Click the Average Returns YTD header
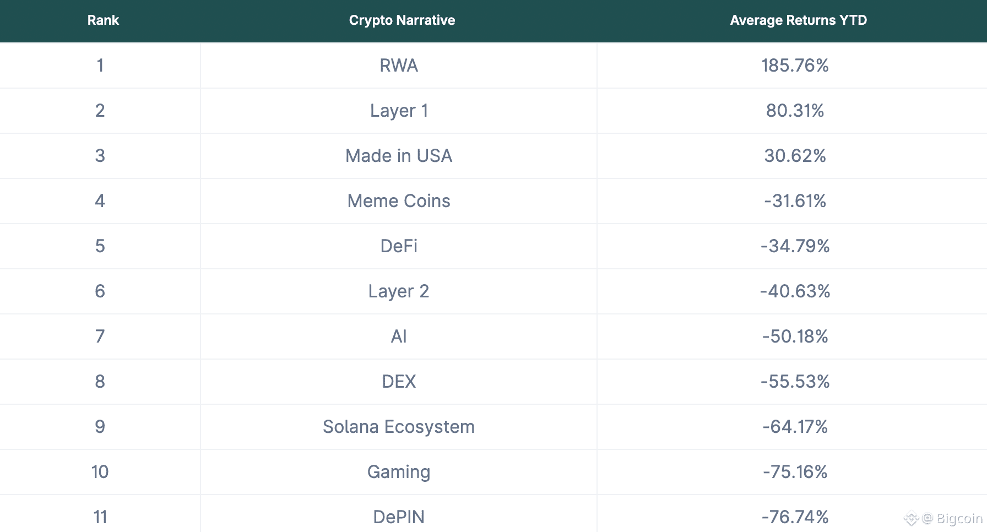 (x=798, y=20)
